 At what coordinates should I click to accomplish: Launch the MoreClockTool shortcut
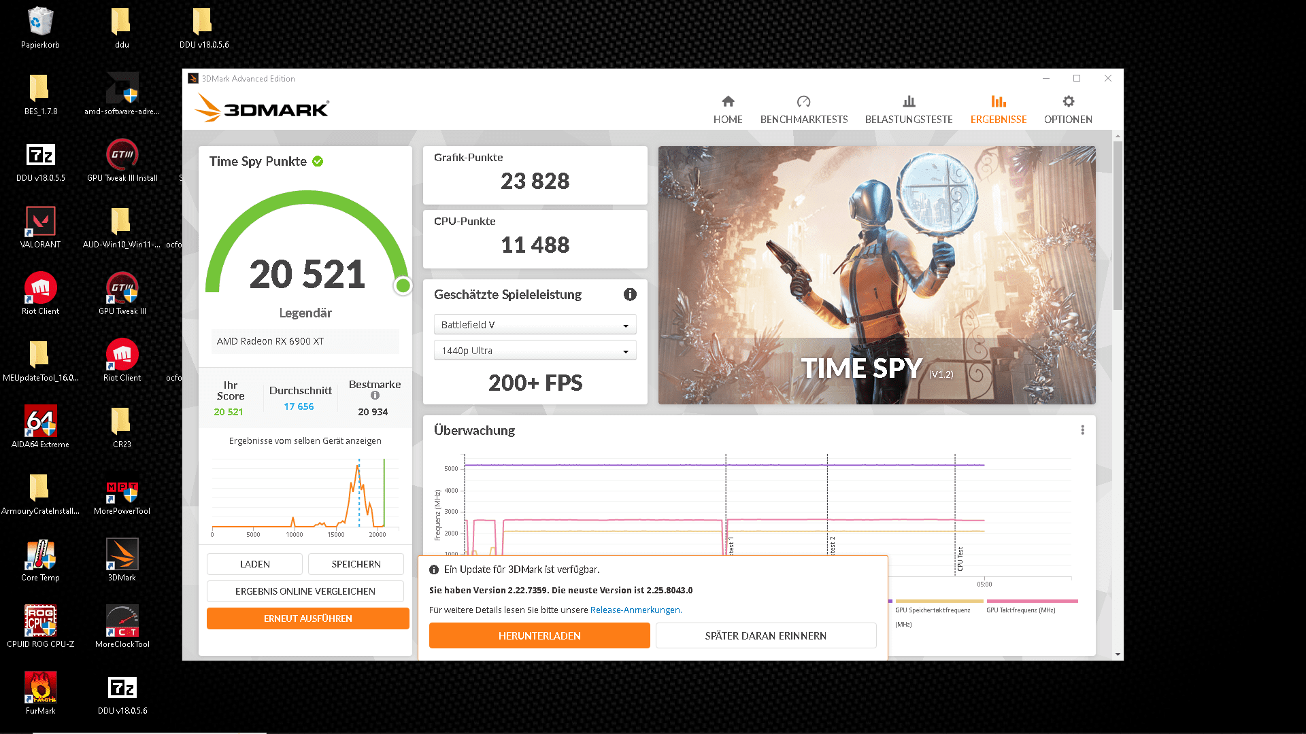coord(122,627)
